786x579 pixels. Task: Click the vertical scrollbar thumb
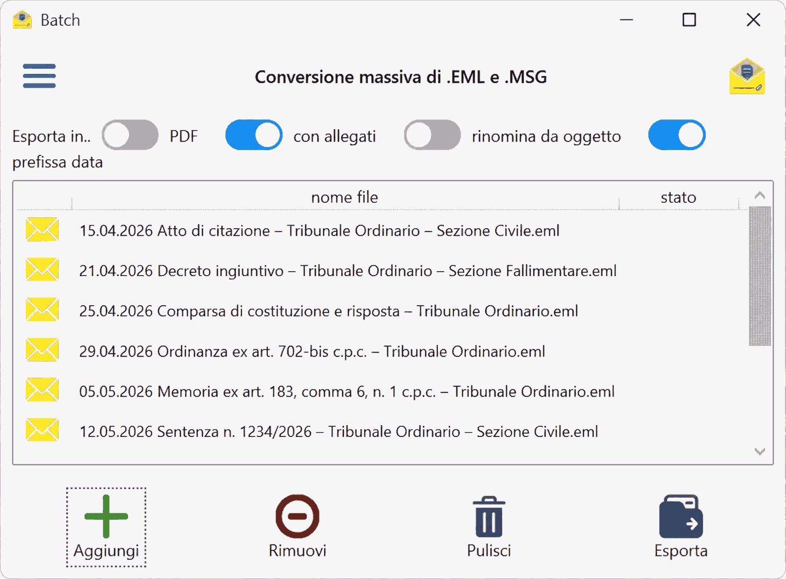(760, 276)
